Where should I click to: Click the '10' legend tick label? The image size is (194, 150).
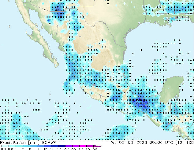(x=38, y=149)
